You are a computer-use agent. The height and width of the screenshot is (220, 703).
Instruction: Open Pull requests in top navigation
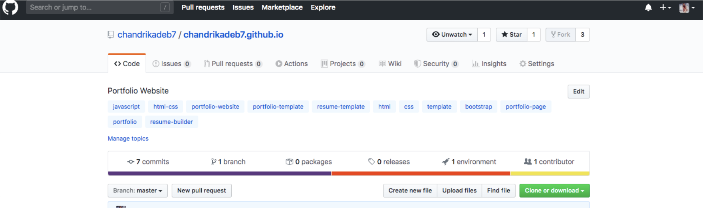click(203, 7)
